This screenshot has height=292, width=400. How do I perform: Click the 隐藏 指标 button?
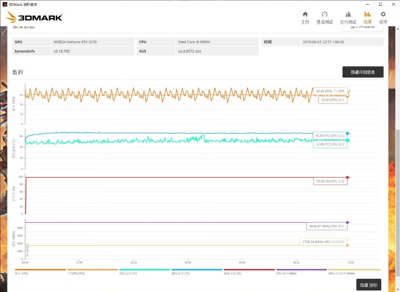(x=369, y=285)
